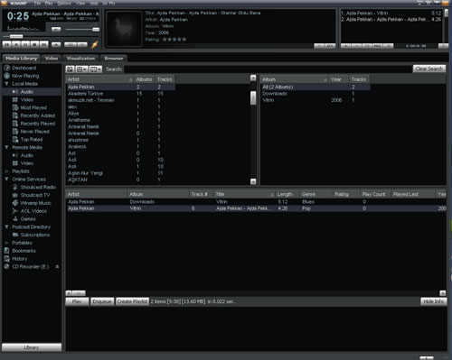Toggle shuffle in the main player
This screenshot has width=452, height=360.
[71, 44]
